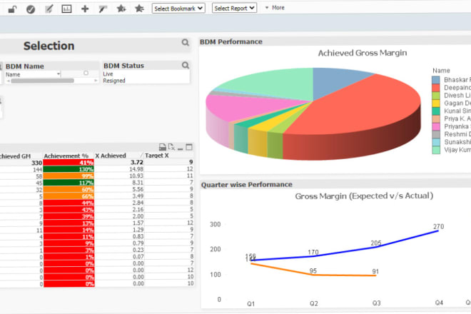Click the blue pie slice
The width and height of the screenshot is (471, 314).
click(333, 80)
